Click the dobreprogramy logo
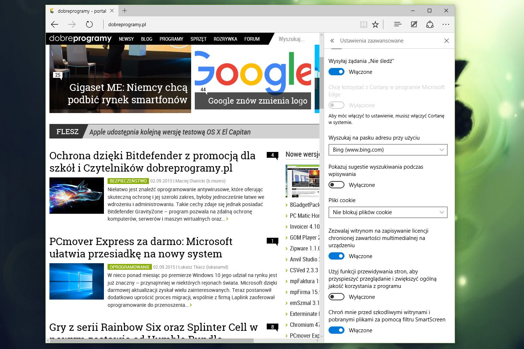This screenshot has width=524, height=349. click(x=80, y=39)
